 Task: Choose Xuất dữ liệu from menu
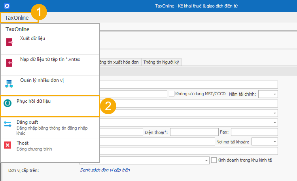pyautogui.click(x=50, y=44)
